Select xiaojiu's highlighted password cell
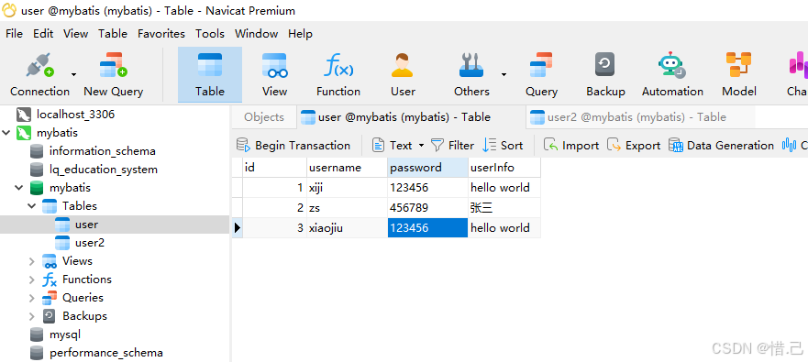Screen dimensions: 808x362 pos(427,227)
